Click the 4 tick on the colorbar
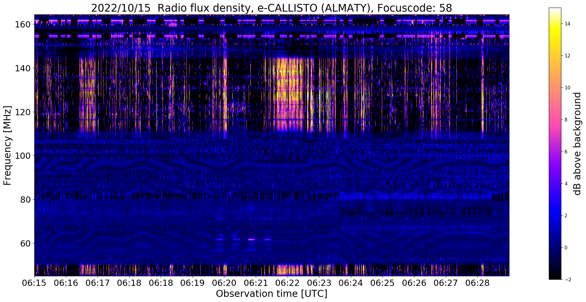Viewport: 586px width, 302px height. coord(566,184)
